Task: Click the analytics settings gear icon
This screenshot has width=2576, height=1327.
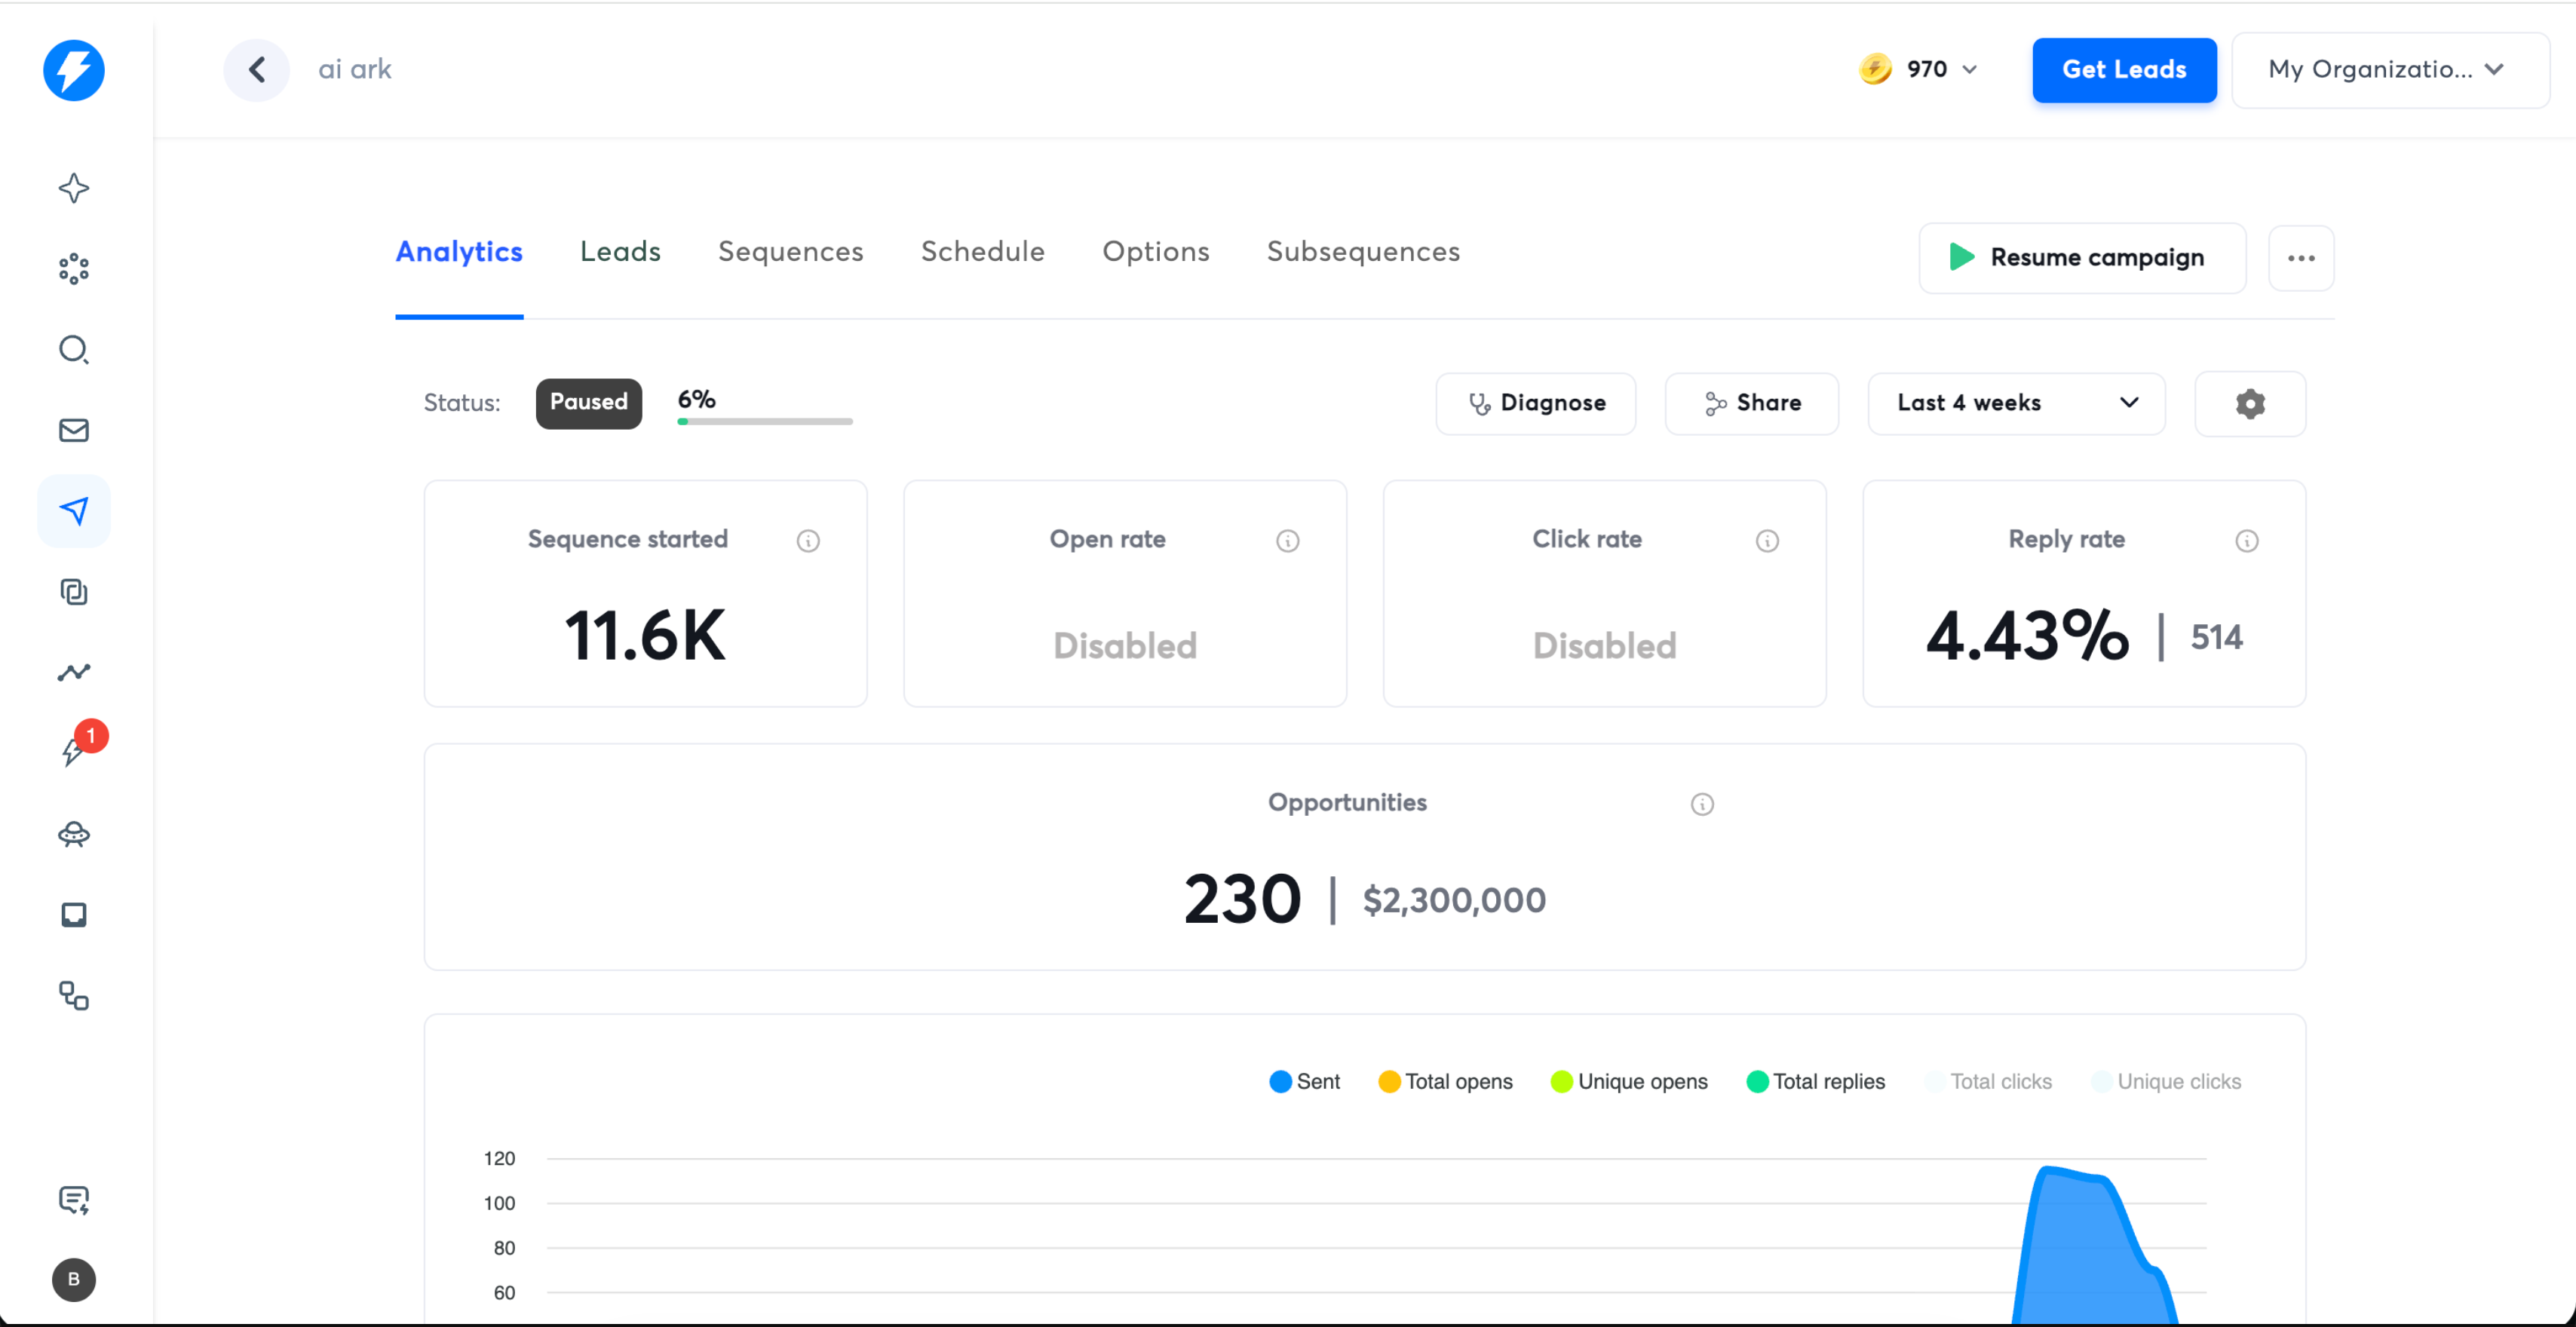Action: tap(2250, 403)
